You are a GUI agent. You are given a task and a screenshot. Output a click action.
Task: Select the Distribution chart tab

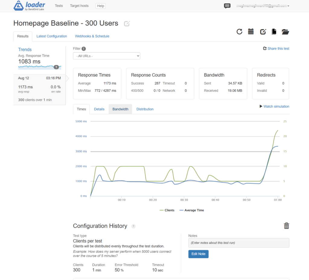pos(145,109)
